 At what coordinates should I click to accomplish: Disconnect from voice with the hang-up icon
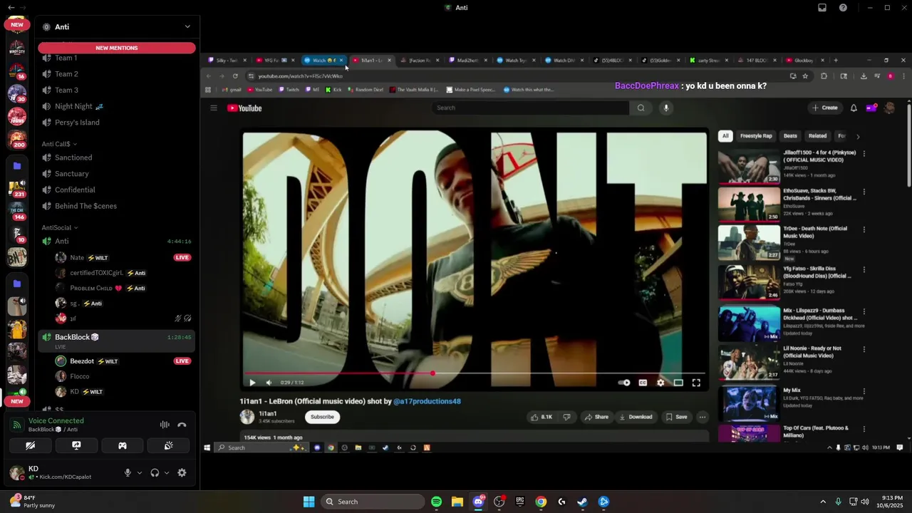pyautogui.click(x=182, y=425)
